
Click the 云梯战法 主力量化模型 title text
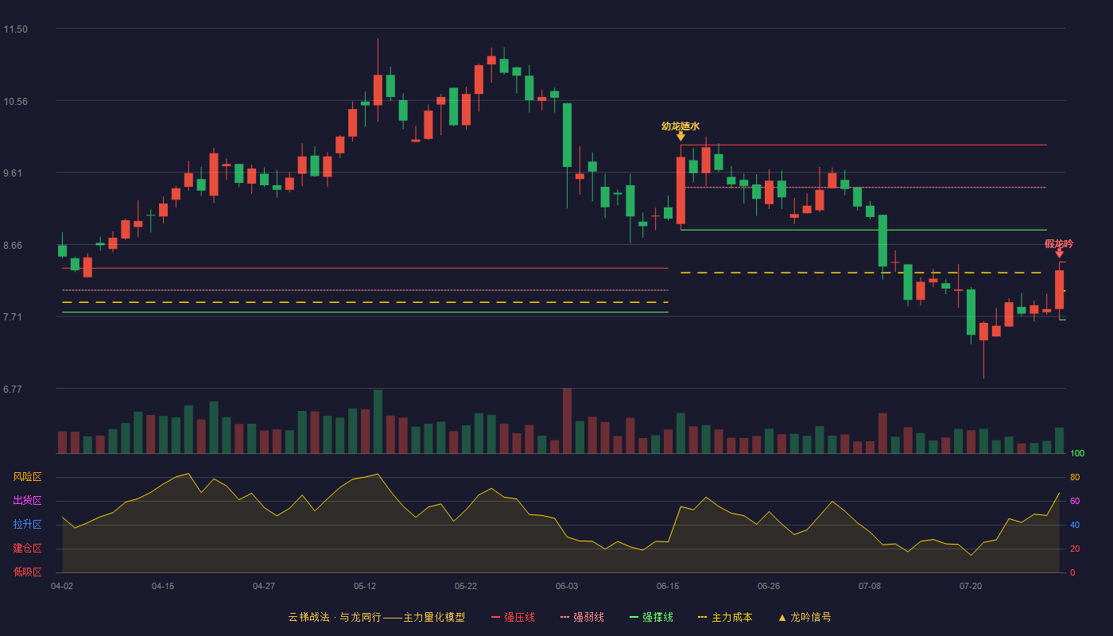point(376,617)
